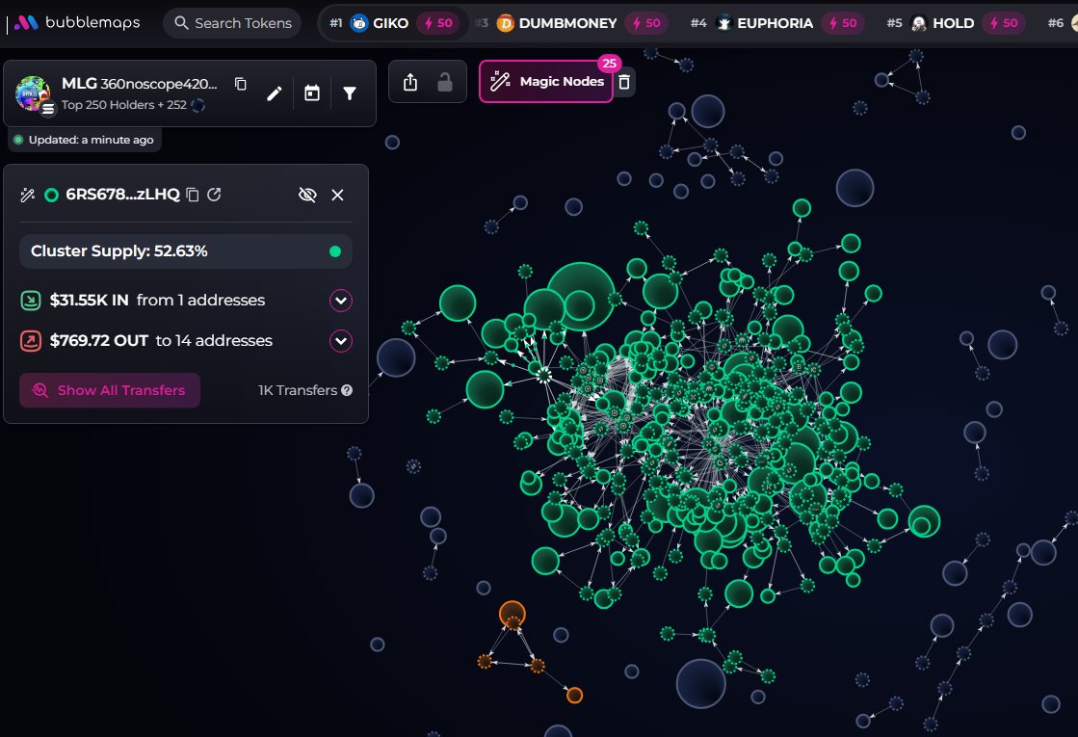Open the MLG token list menu badge
The width and height of the screenshot is (1078, 737).
tap(48, 109)
